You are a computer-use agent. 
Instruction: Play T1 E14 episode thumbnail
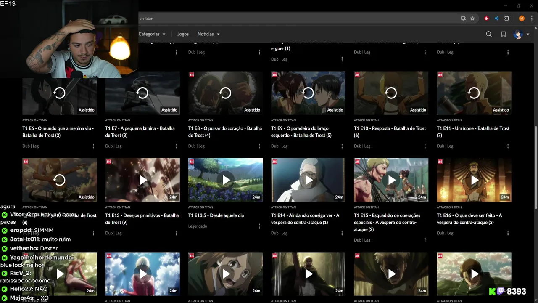tap(308, 180)
